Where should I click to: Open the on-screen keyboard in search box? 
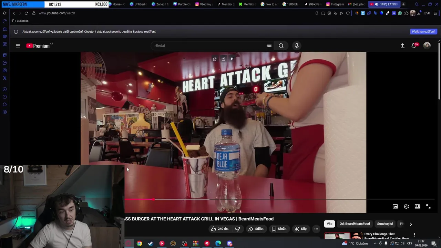tap(269, 46)
